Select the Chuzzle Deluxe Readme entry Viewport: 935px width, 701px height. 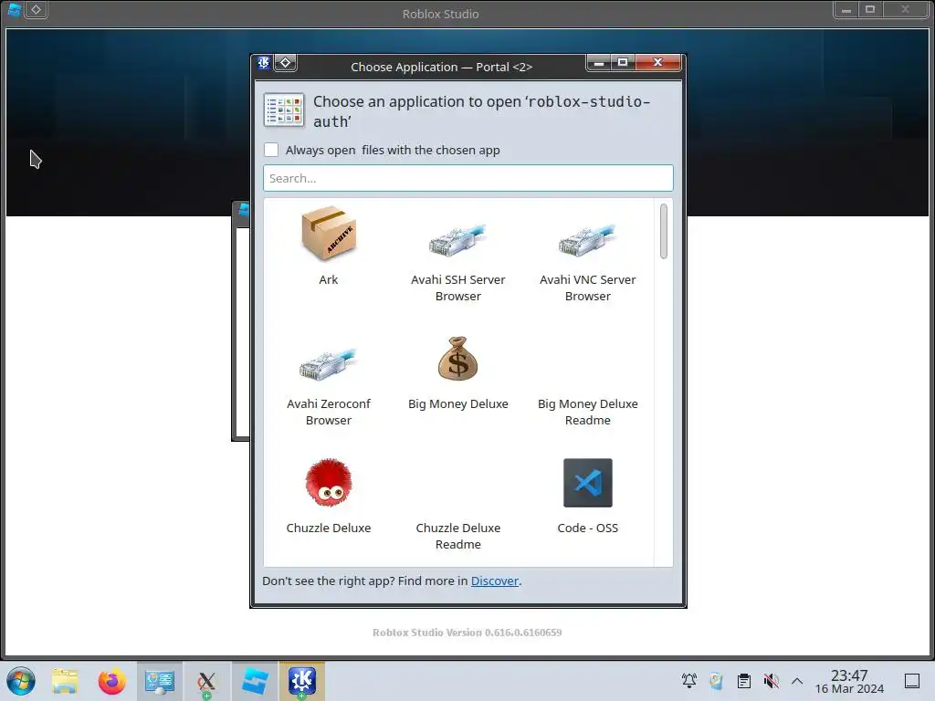point(458,535)
